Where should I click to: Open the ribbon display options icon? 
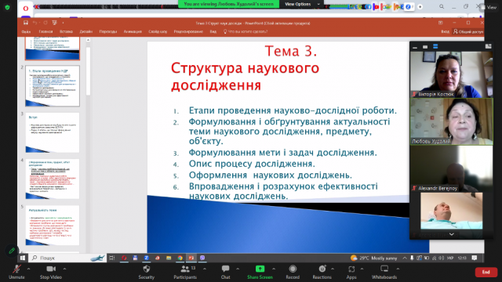pyautogui.click(x=441, y=23)
